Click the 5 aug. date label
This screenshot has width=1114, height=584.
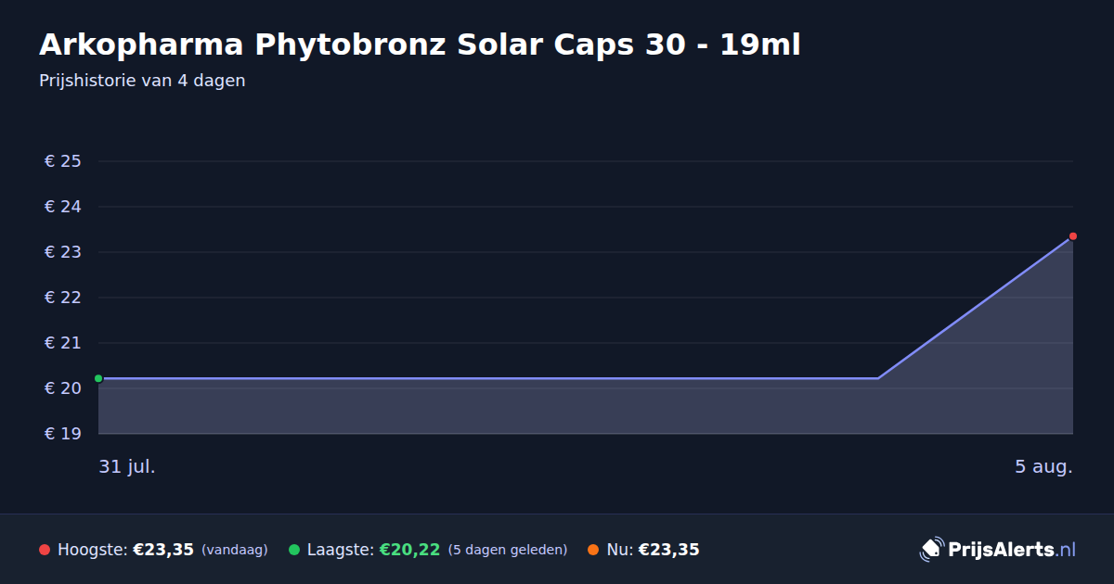coord(1043,466)
